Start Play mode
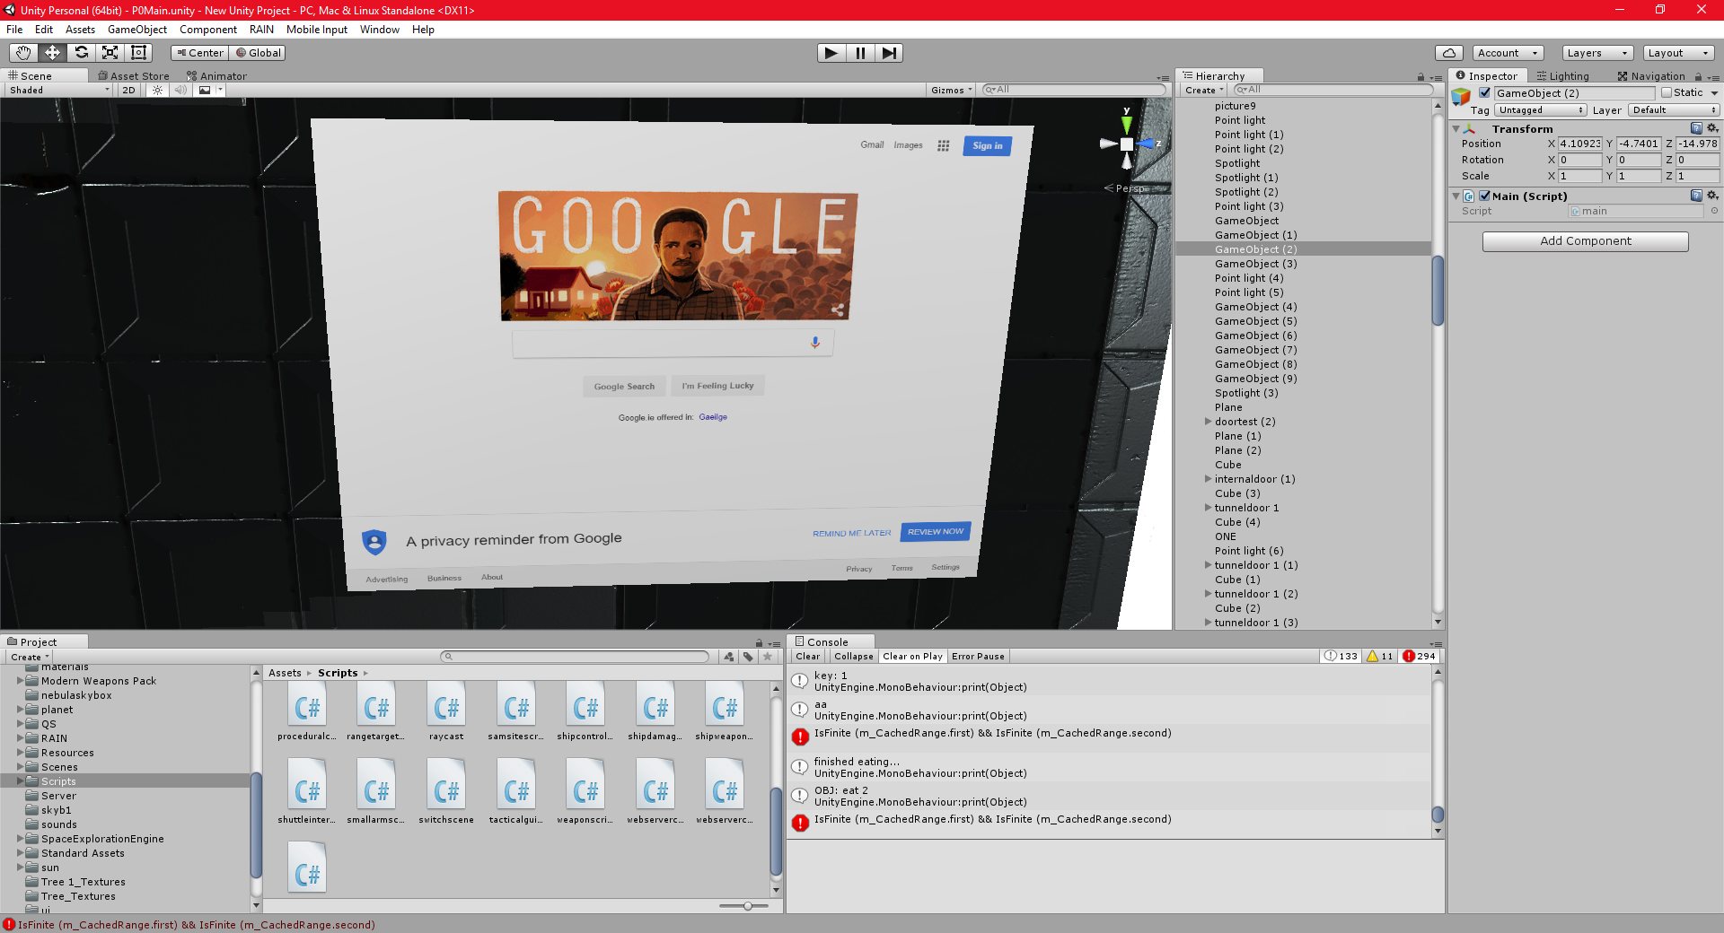Screen dimensions: 1724x933 coord(831,53)
